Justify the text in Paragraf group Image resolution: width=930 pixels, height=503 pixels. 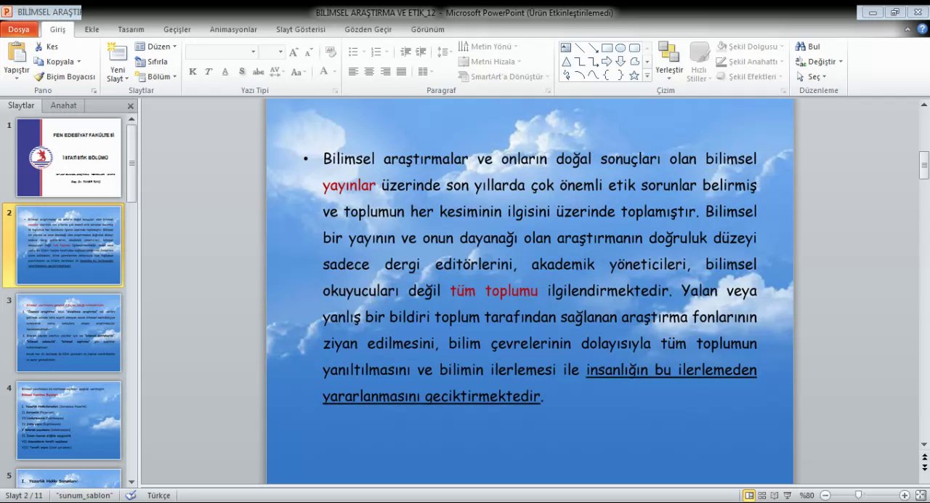tap(401, 71)
